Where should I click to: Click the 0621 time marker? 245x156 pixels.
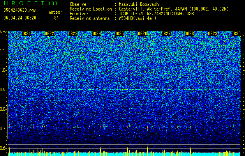pos(26,34)
